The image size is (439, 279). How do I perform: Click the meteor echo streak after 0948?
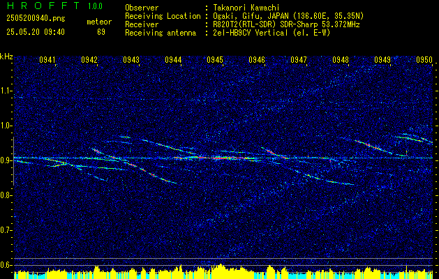(374, 146)
